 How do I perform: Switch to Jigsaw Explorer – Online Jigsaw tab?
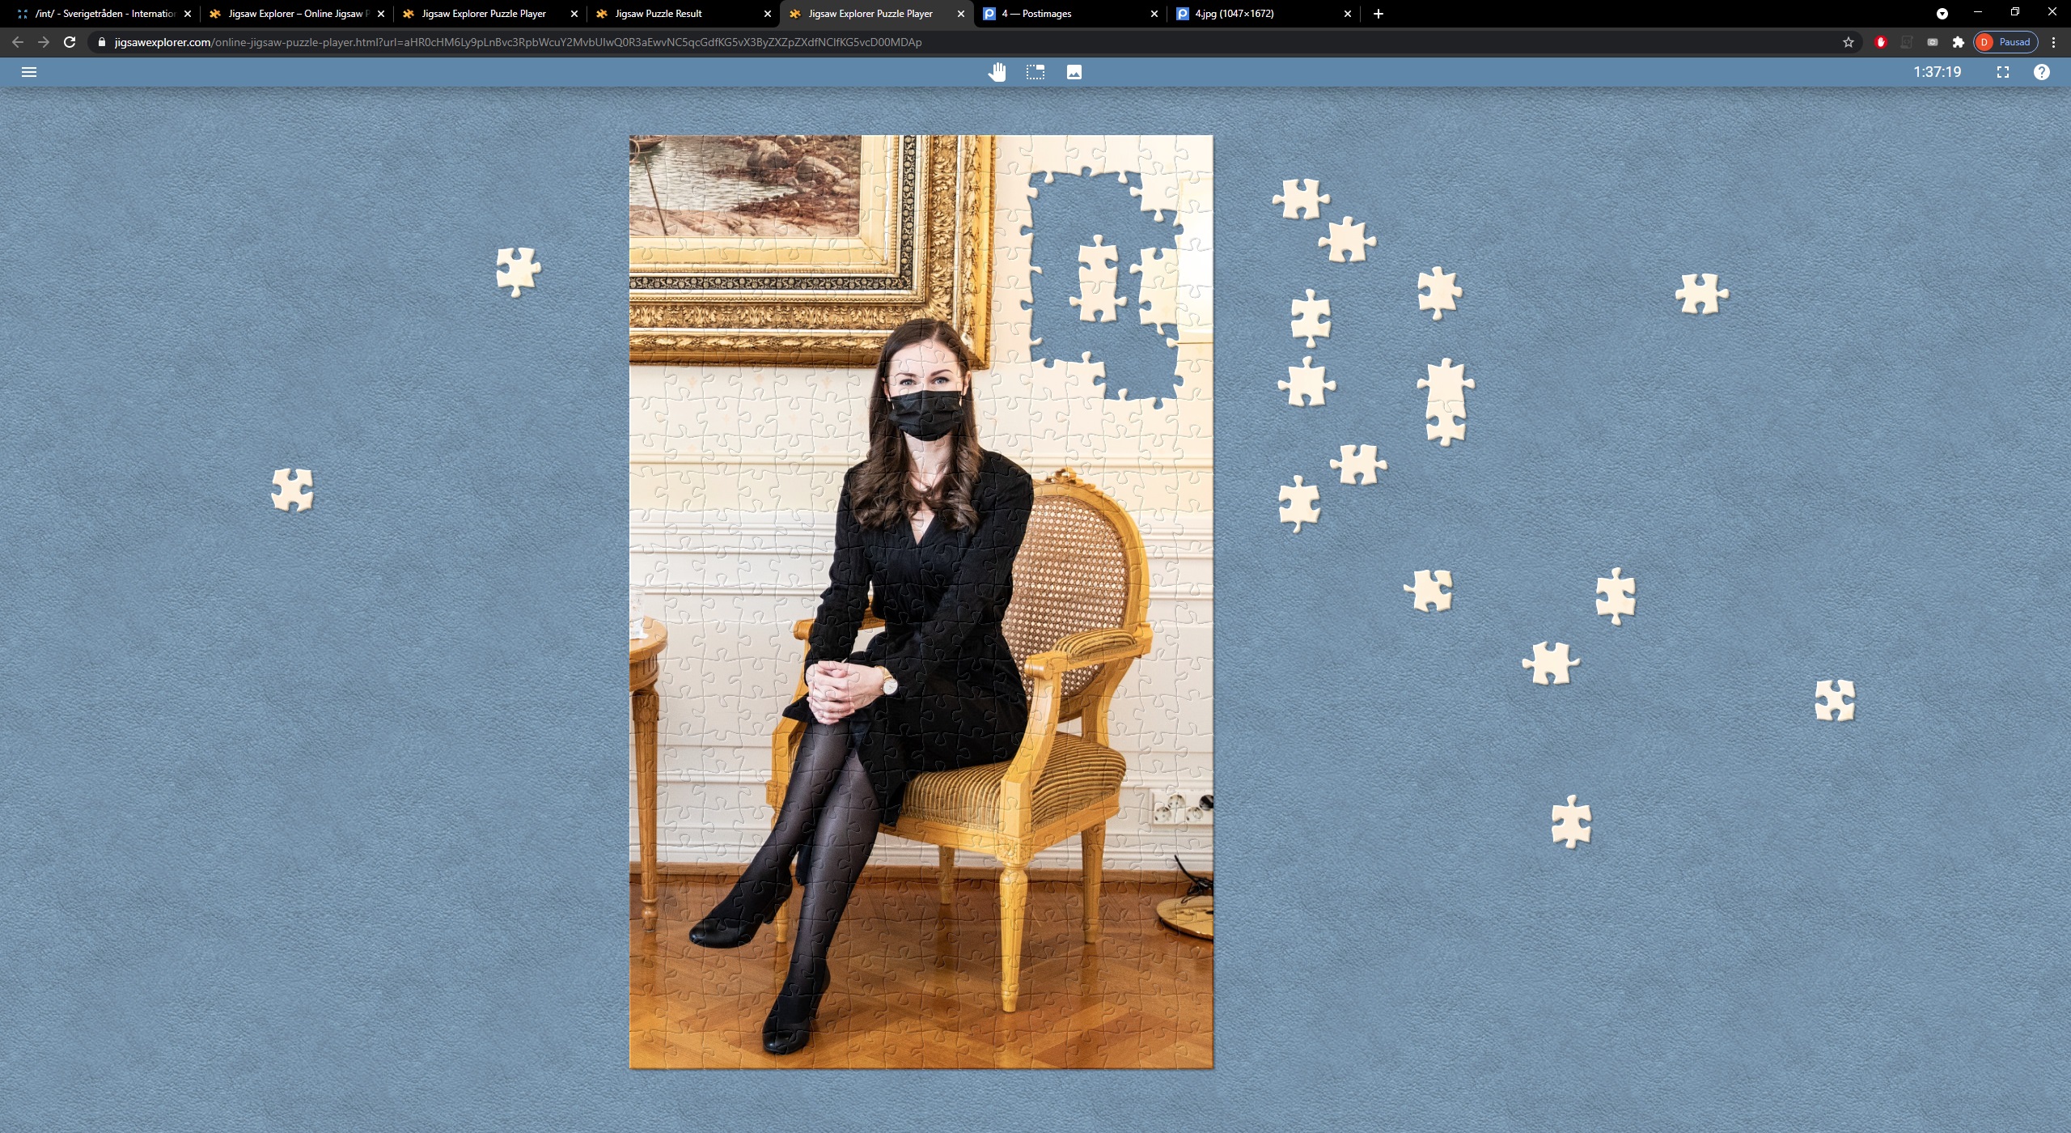[x=296, y=14]
